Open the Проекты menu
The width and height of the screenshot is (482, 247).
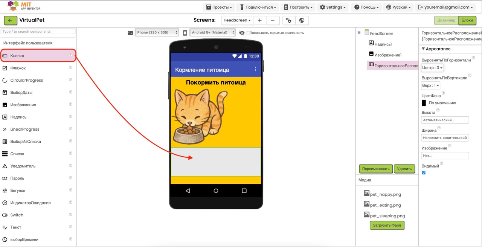[x=219, y=7]
